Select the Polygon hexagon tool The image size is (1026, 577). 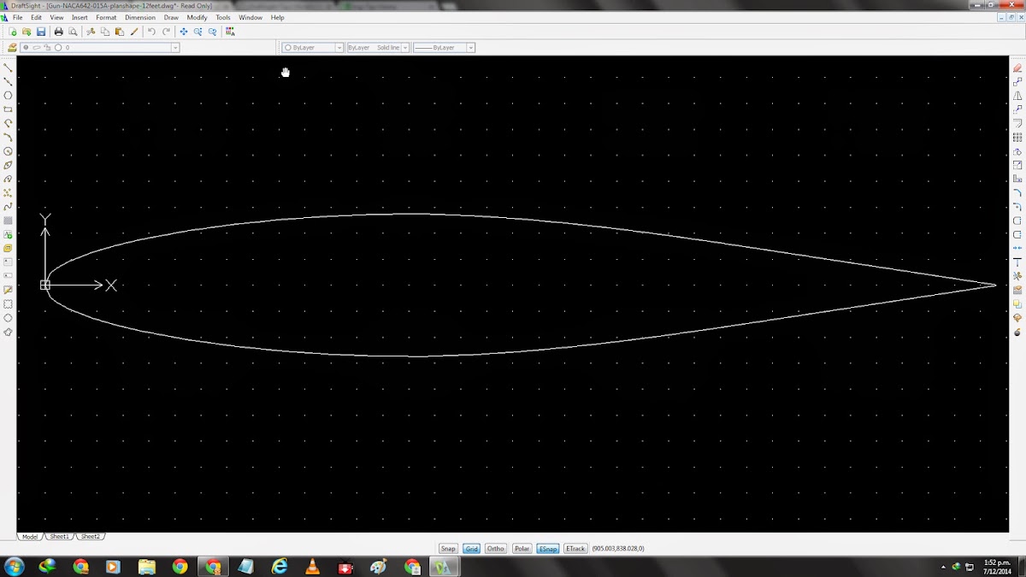[x=9, y=95]
